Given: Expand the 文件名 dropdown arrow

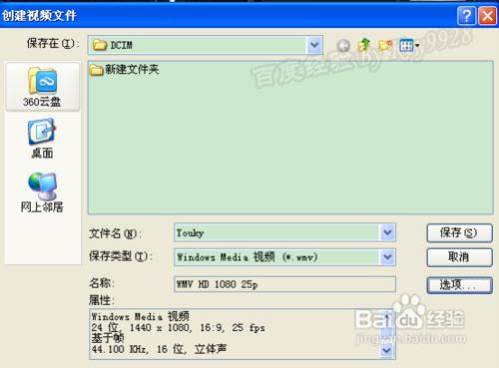Looking at the screenshot, I should pos(387,232).
